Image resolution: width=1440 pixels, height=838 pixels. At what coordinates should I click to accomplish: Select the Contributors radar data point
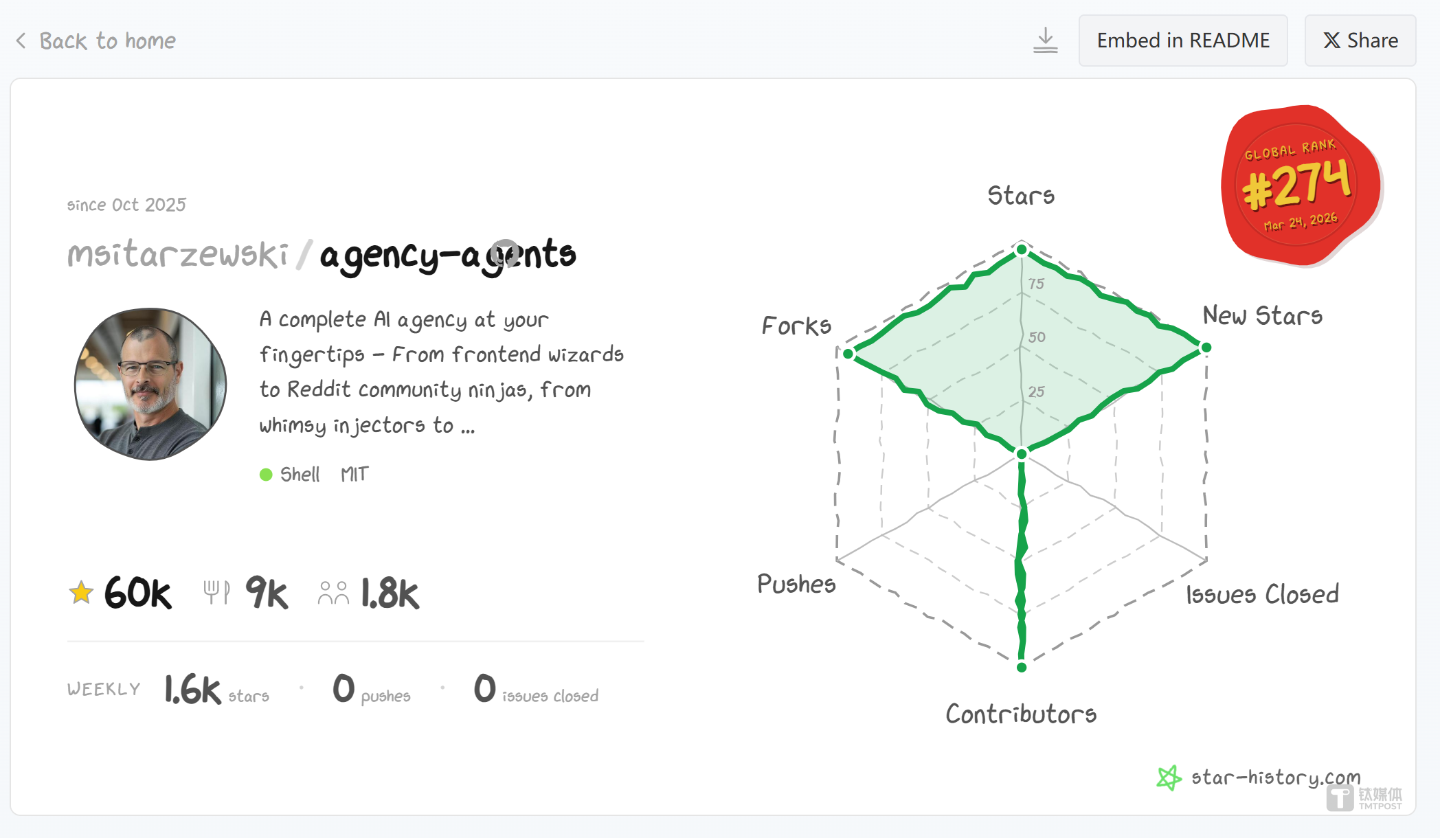1022,667
